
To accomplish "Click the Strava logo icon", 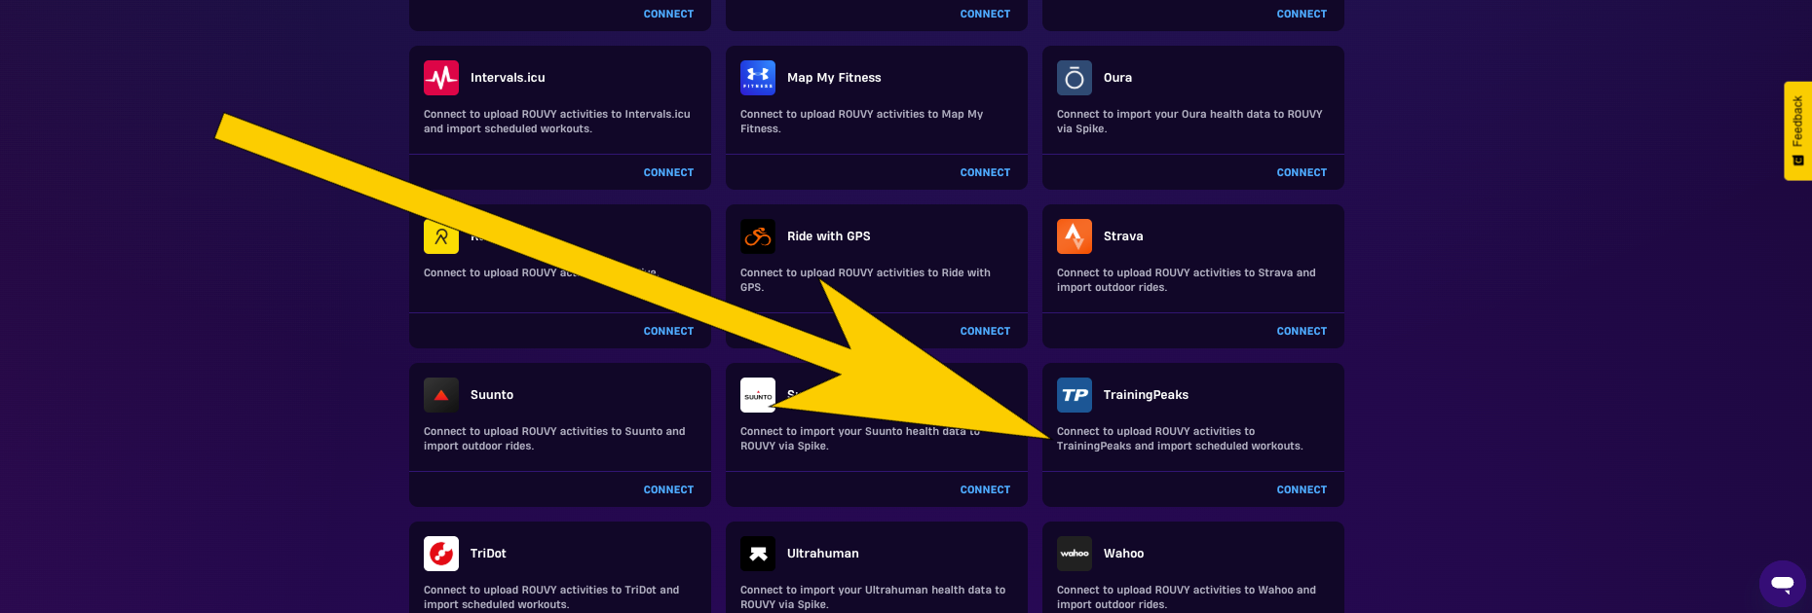I will point(1075,236).
